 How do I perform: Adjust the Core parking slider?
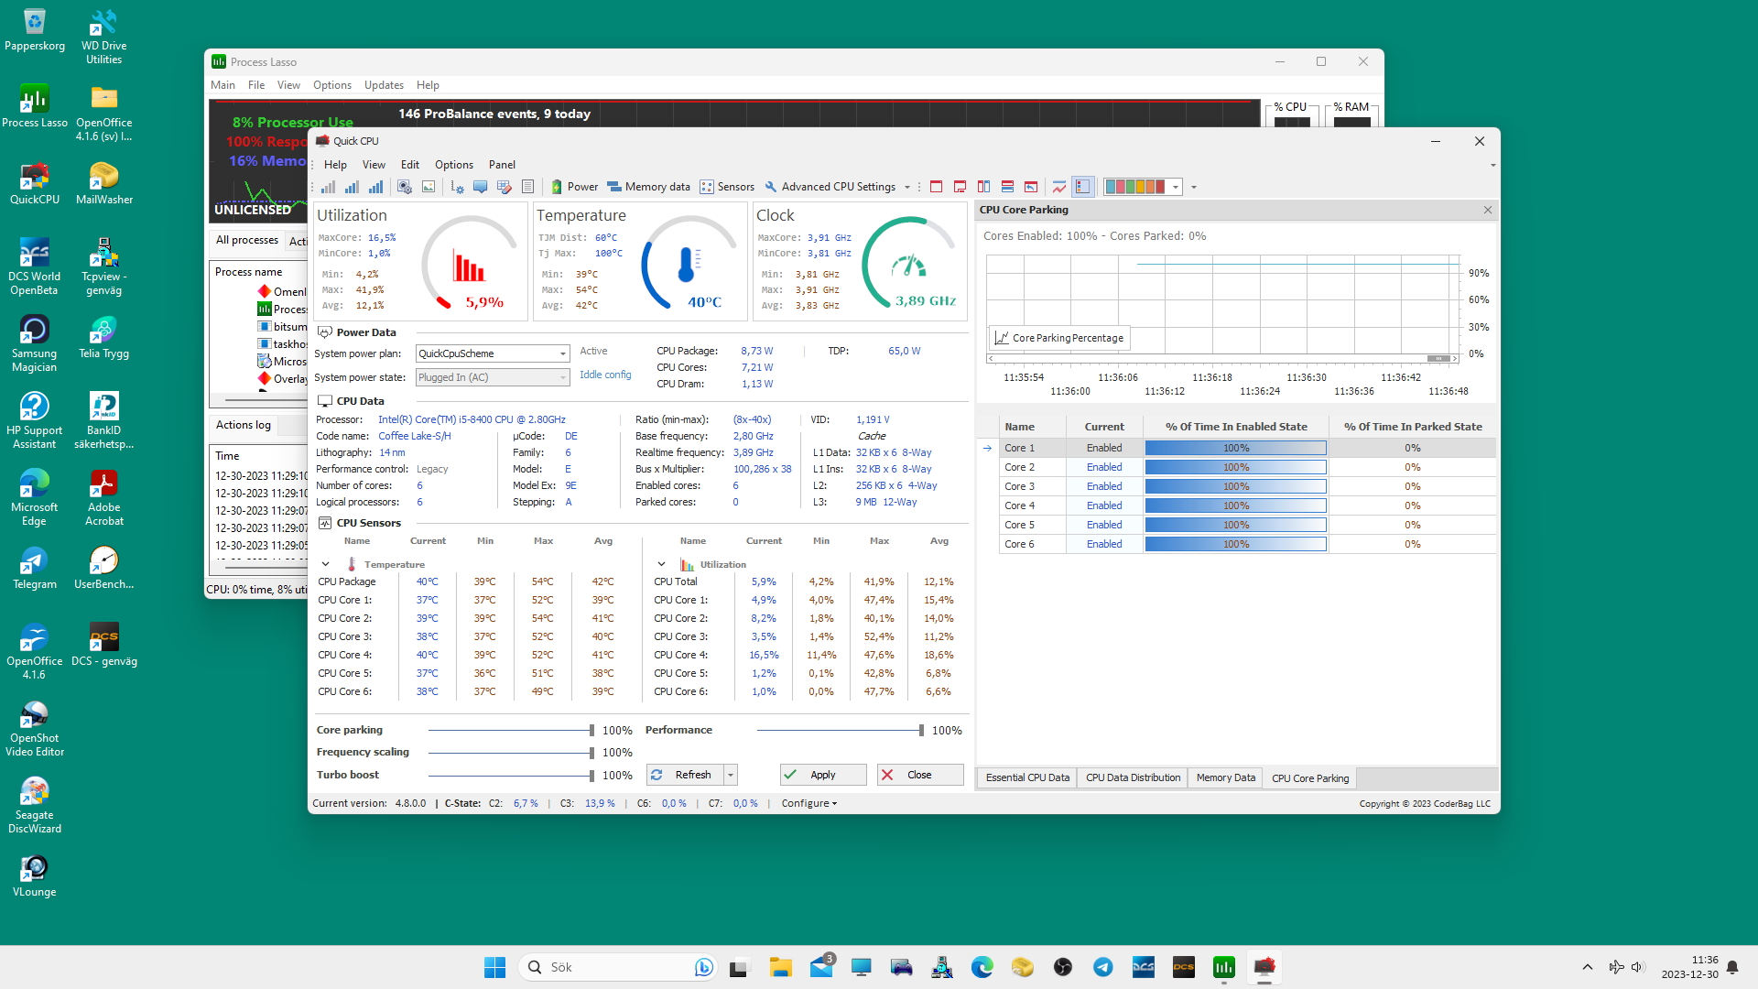tap(511, 731)
